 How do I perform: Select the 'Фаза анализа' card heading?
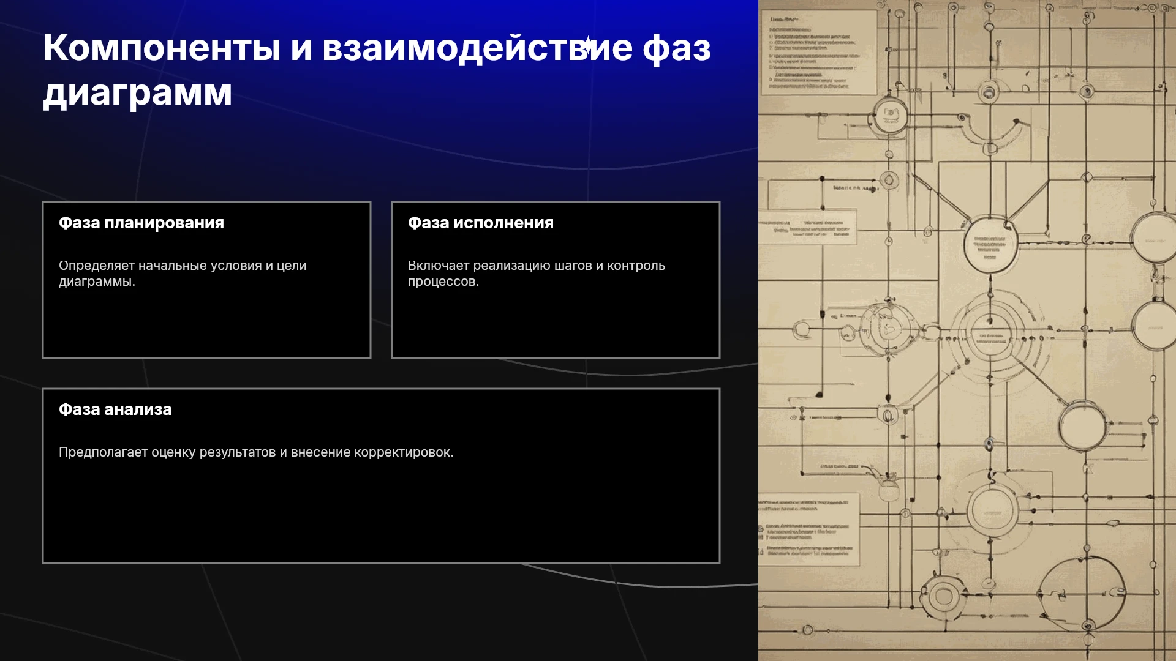115,409
